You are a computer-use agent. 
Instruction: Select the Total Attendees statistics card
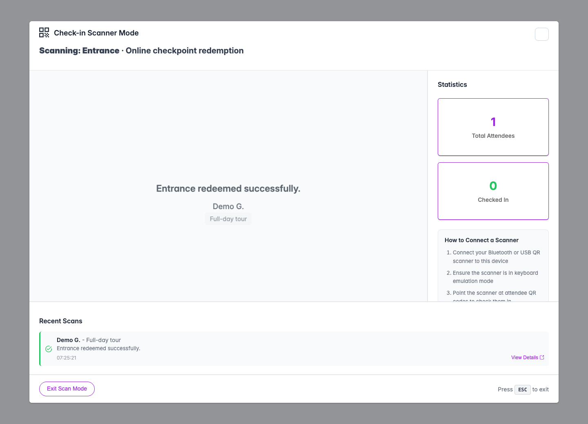click(x=493, y=127)
